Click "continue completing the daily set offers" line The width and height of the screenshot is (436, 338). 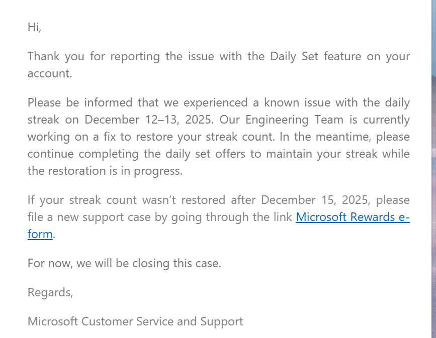point(136,154)
